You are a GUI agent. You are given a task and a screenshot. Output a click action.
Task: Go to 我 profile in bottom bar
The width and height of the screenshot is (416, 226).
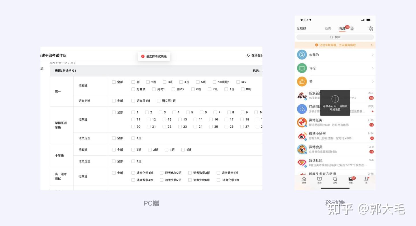click(x=366, y=180)
